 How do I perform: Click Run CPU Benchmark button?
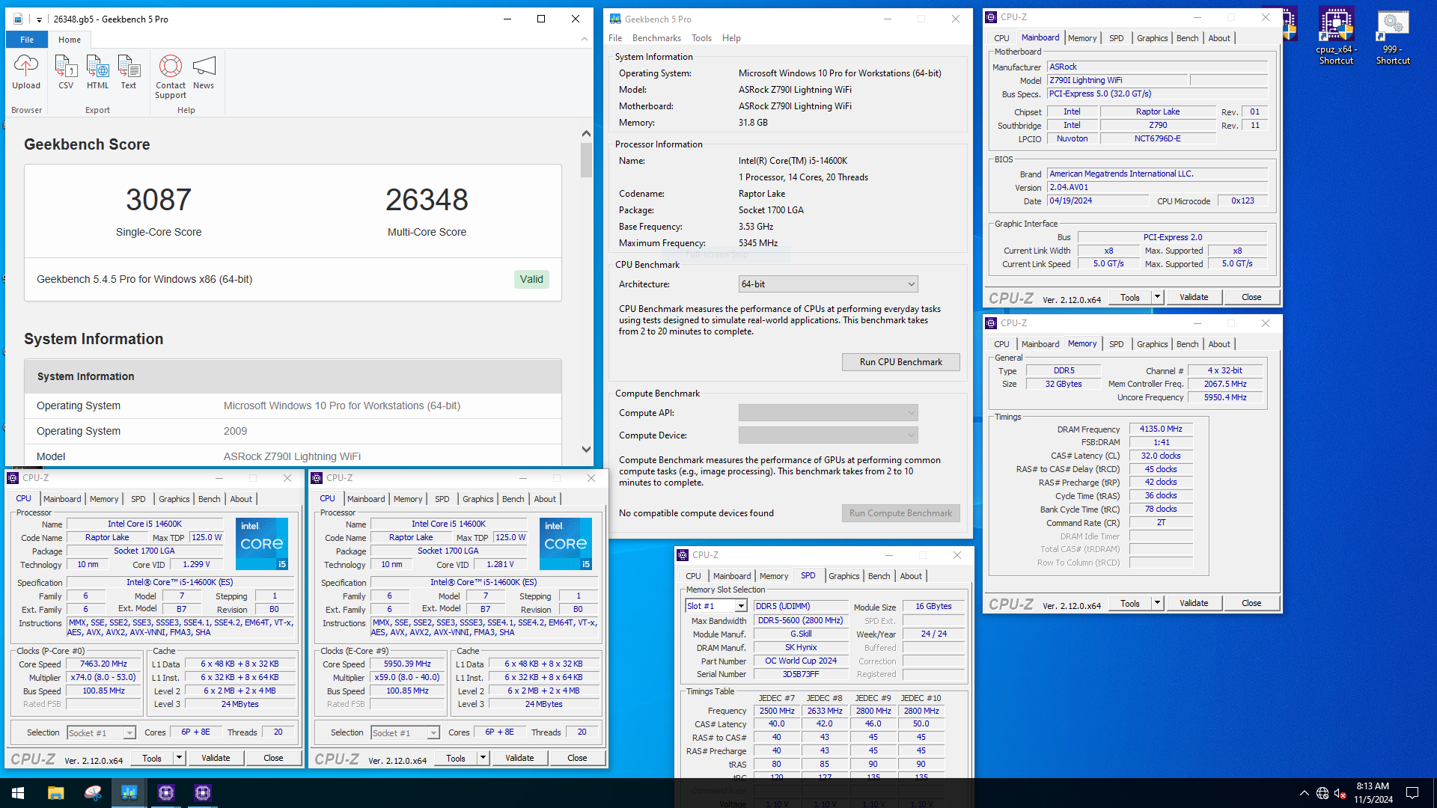(900, 362)
